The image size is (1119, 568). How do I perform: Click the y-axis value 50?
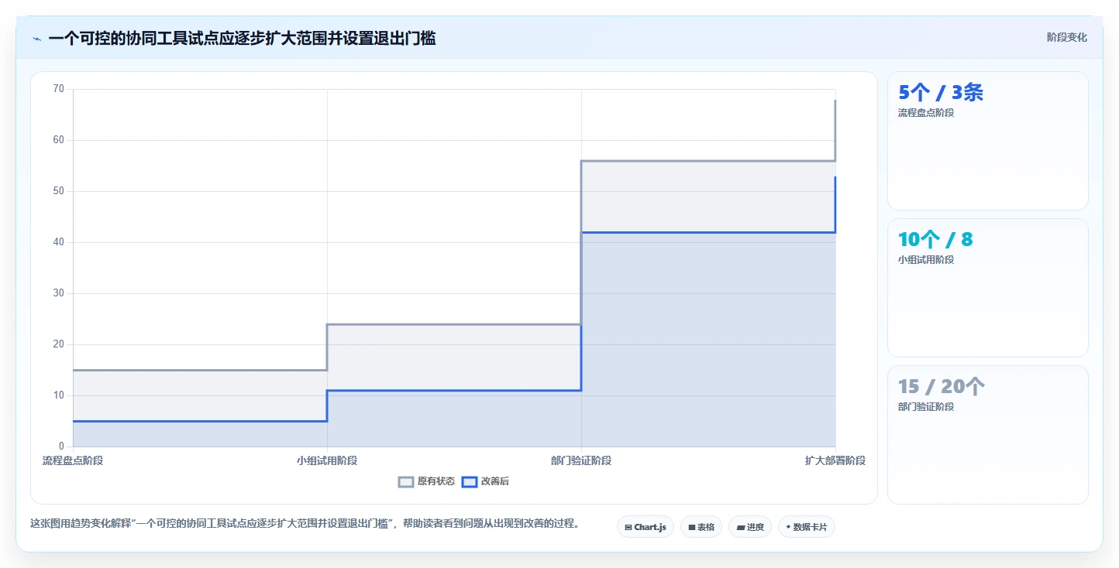pyautogui.click(x=59, y=191)
